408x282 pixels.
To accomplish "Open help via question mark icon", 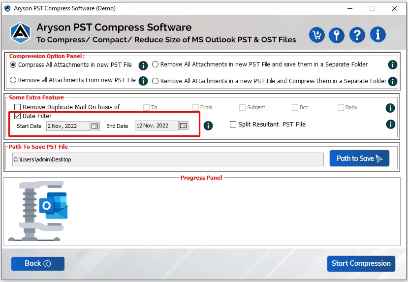I will coord(357,35).
